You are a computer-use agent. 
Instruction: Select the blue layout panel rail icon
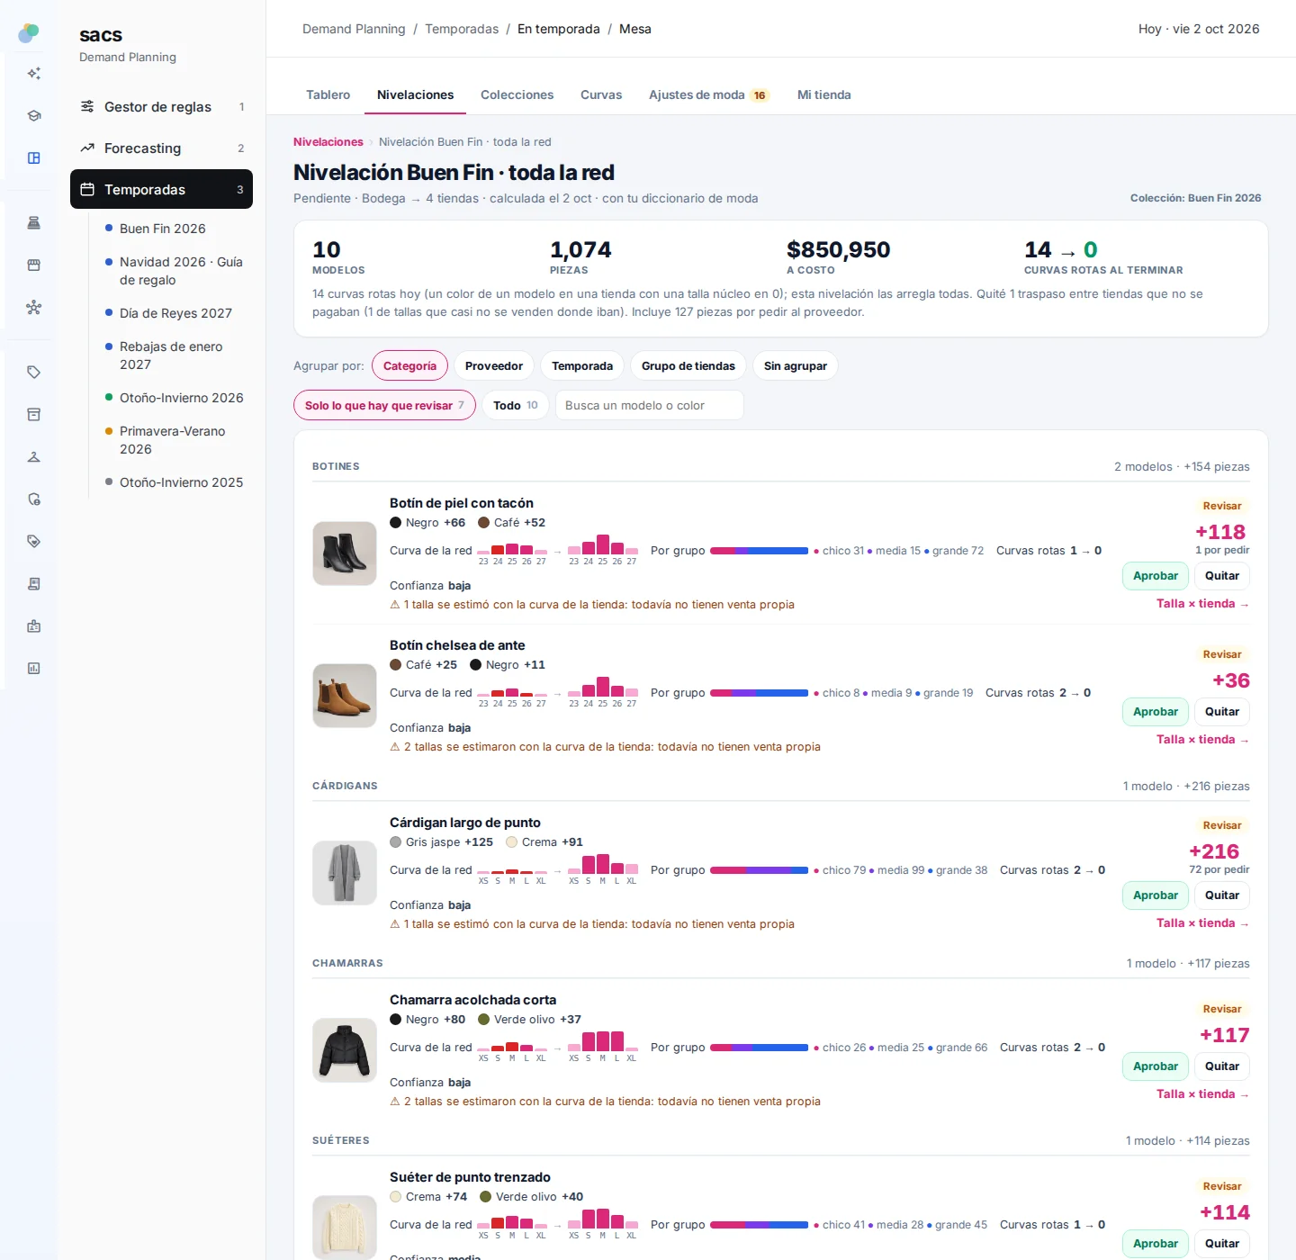click(x=33, y=158)
